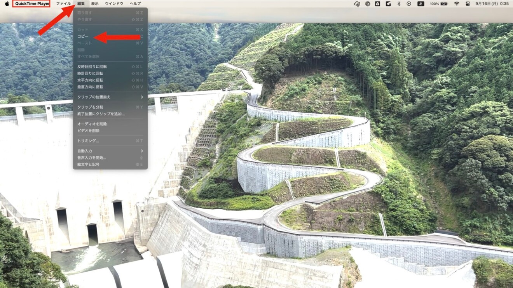Close the open 編集 menu
513x288 pixels.
81,4
